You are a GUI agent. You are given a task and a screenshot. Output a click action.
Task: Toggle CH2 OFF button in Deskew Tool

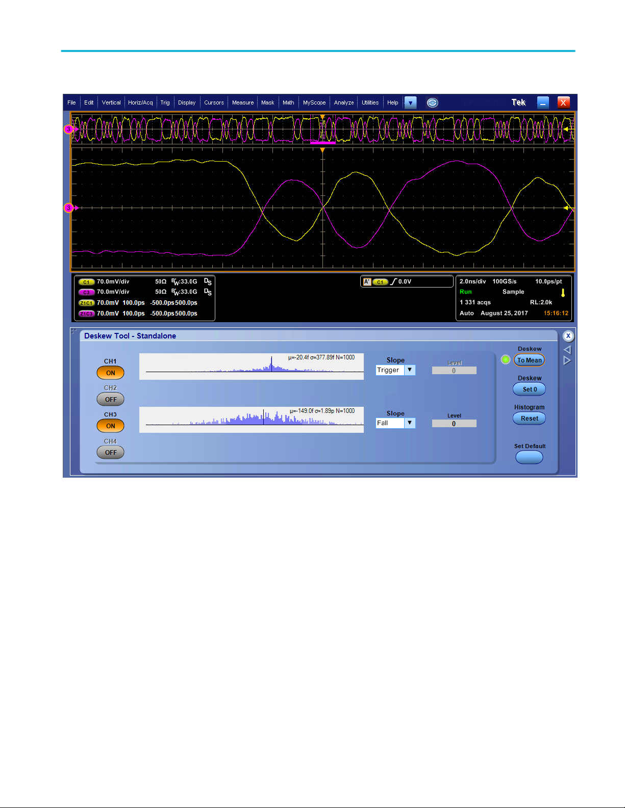tap(110, 399)
